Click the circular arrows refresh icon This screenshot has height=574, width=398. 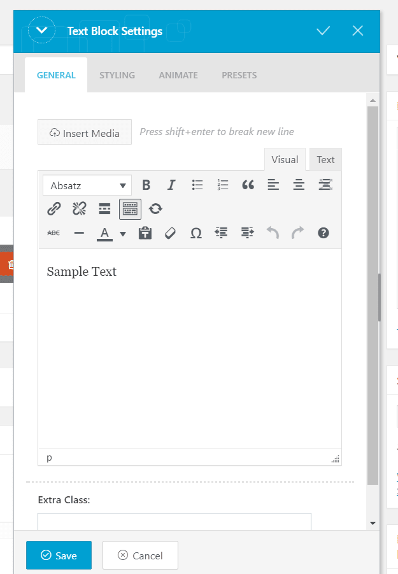click(155, 209)
